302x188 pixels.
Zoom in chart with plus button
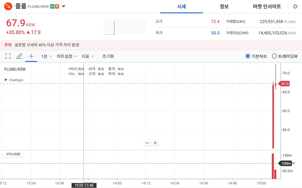point(155,143)
